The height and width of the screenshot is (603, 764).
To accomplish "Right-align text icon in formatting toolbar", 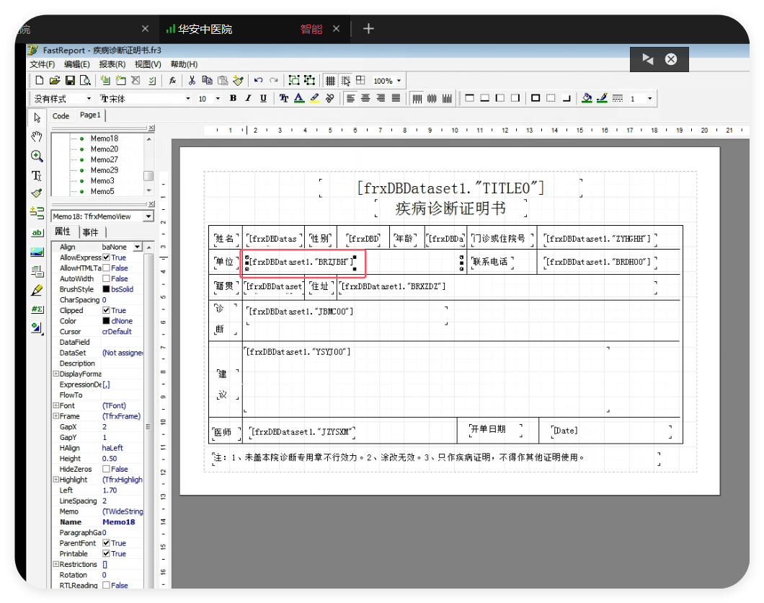I will [381, 99].
